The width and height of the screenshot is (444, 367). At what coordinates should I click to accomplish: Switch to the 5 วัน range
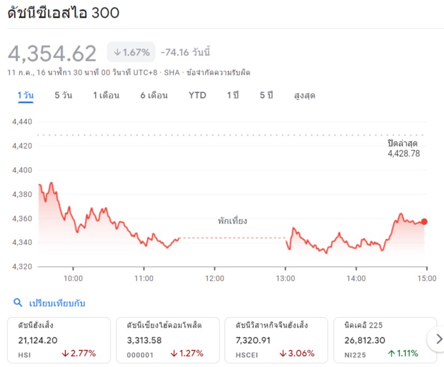click(x=63, y=95)
